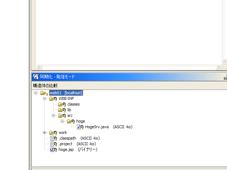Click the .classpath text file icon
Viewport: 227px width, 170px height.
[x=54, y=138]
